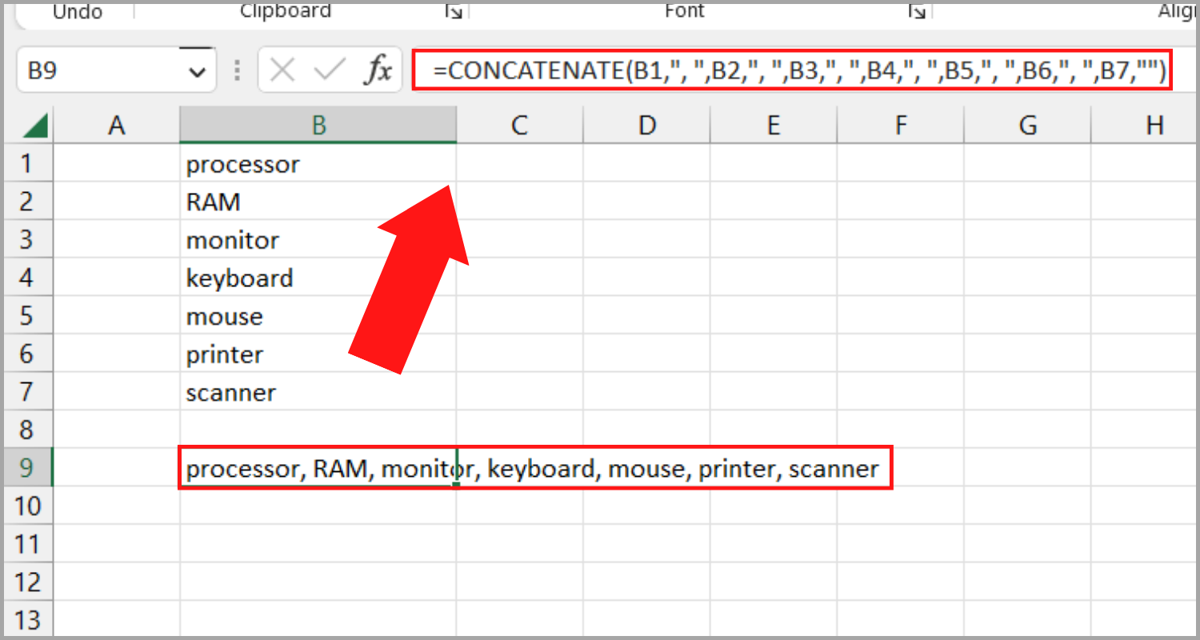Click the CONCATENATE formula in the formula bar
The image size is (1200, 640).
tap(792, 71)
